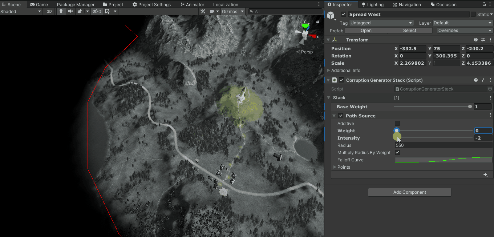494x237 pixels.
Task: Click the orientation gizmo red X axis
Action: (x=313, y=36)
